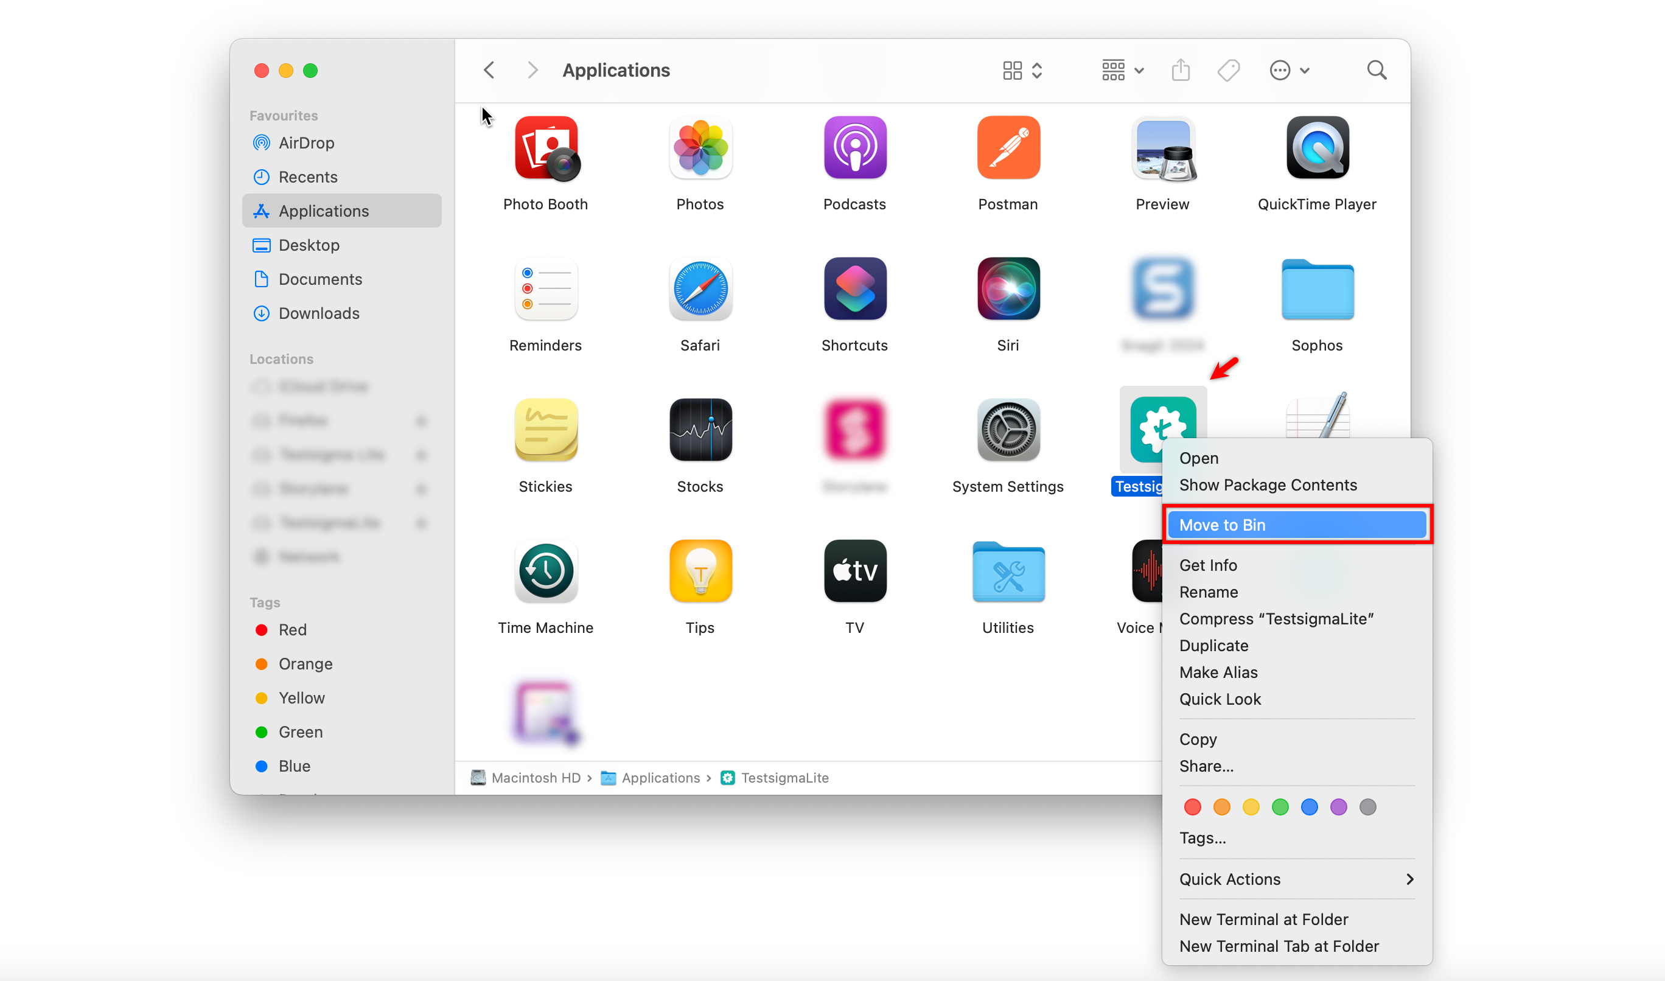
Task: Open the more actions ellipsis menu
Action: tap(1288, 69)
